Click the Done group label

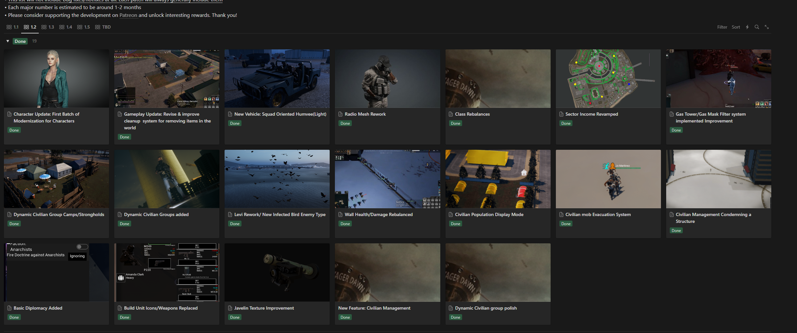tap(20, 41)
